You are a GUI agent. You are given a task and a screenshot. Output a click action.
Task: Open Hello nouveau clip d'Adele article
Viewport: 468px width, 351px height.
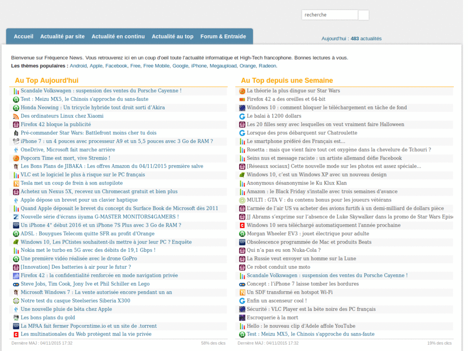coord(301,326)
